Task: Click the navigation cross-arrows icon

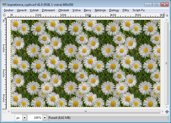Action: pyautogui.click(x=167, y=112)
